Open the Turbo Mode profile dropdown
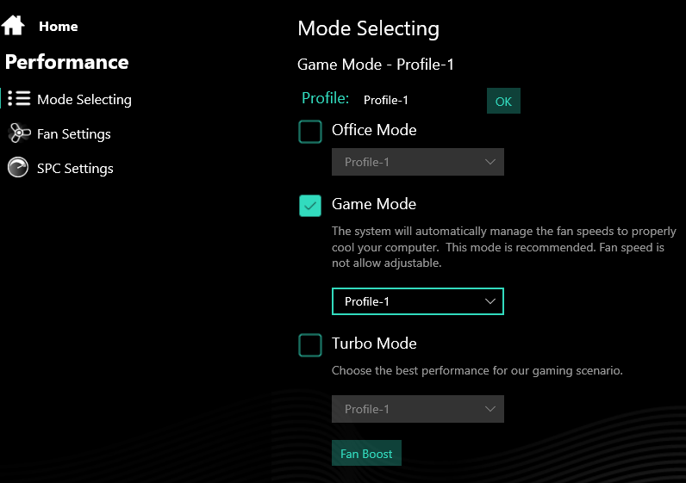 (x=418, y=409)
